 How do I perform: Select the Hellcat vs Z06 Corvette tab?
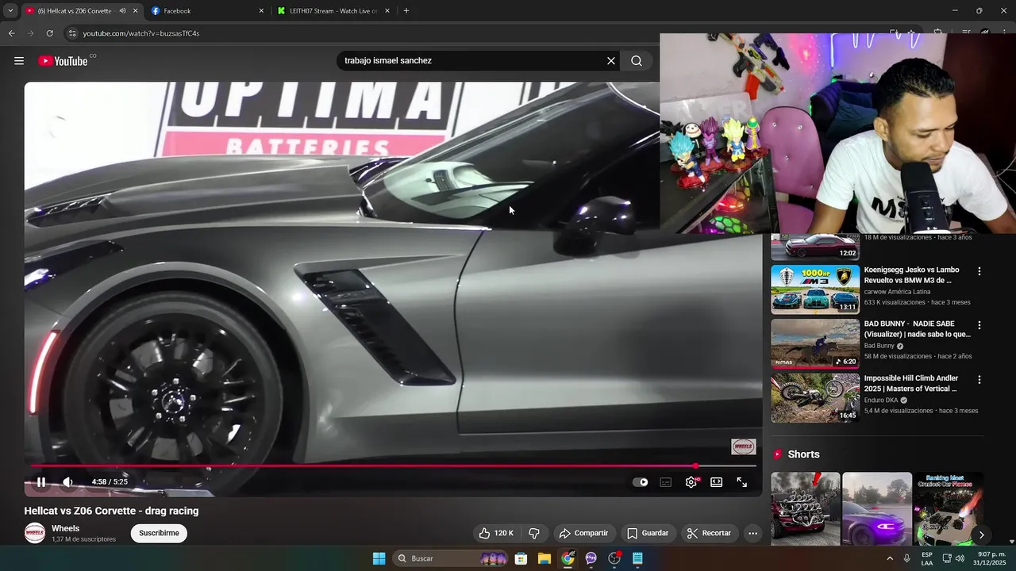(x=75, y=11)
